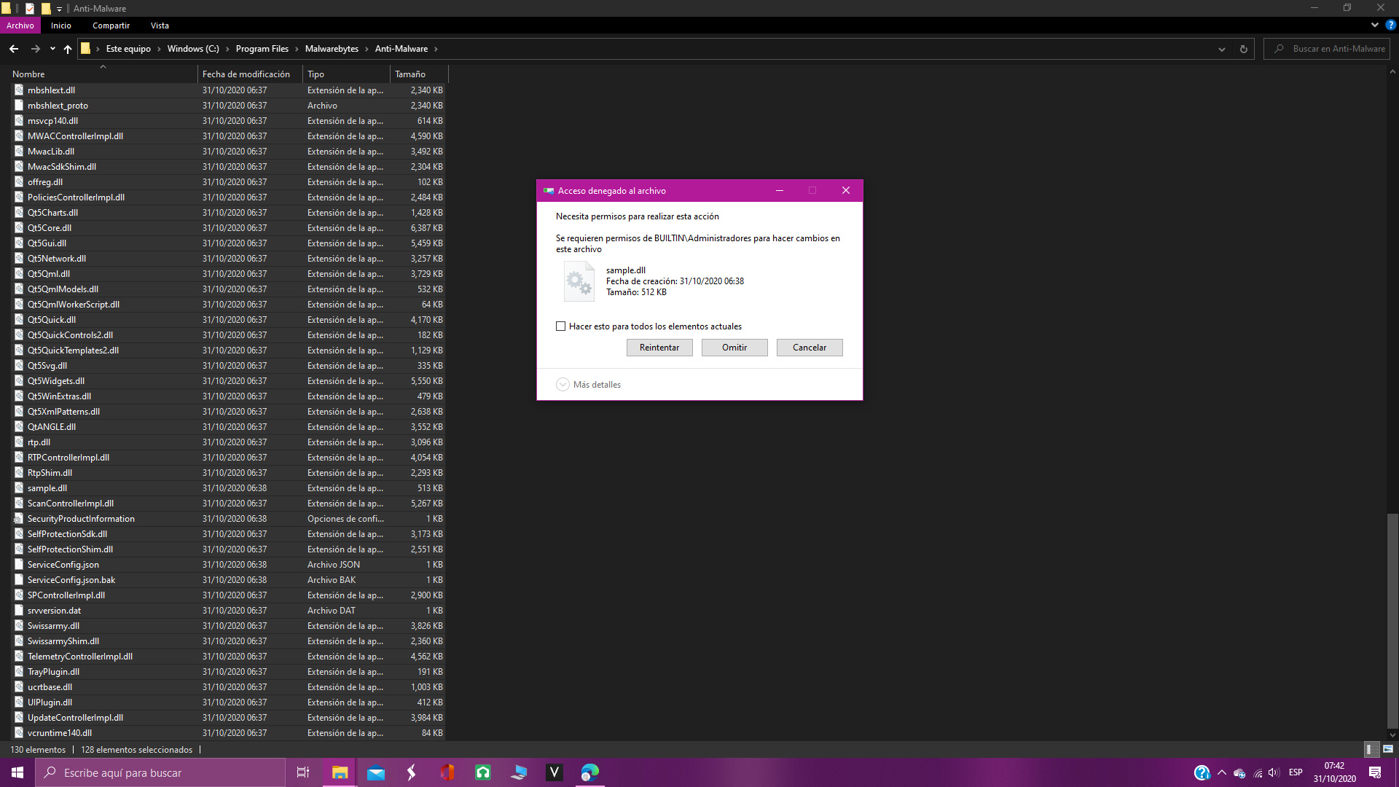This screenshot has height=787, width=1399.
Task: Switch to large thumbnails view icon
Action: (1388, 749)
